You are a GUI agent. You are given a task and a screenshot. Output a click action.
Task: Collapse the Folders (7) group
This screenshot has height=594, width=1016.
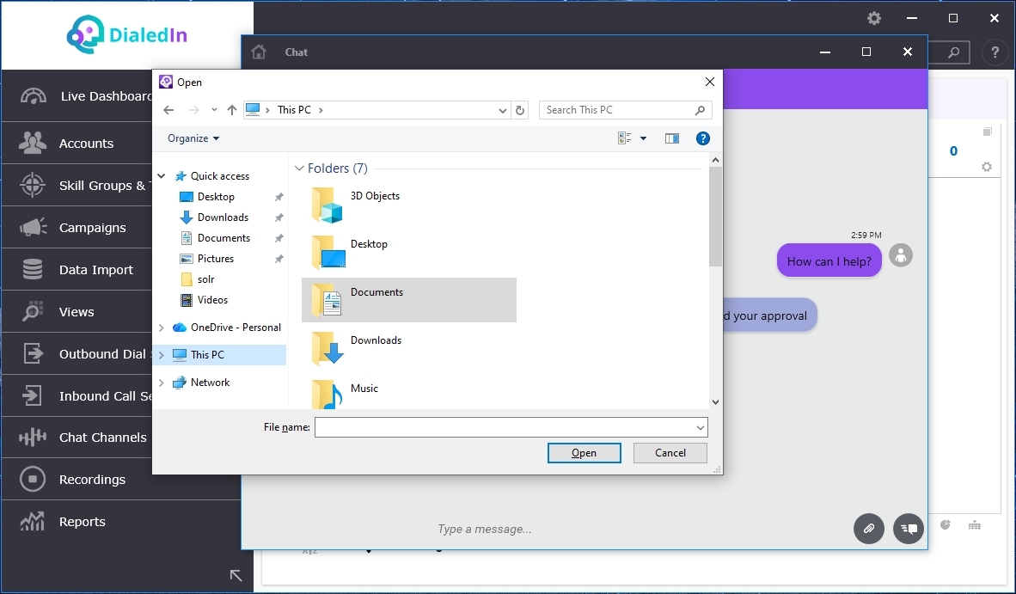click(x=299, y=168)
